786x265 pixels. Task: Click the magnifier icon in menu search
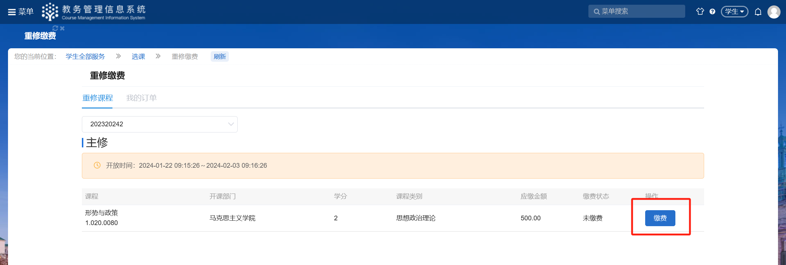596,12
